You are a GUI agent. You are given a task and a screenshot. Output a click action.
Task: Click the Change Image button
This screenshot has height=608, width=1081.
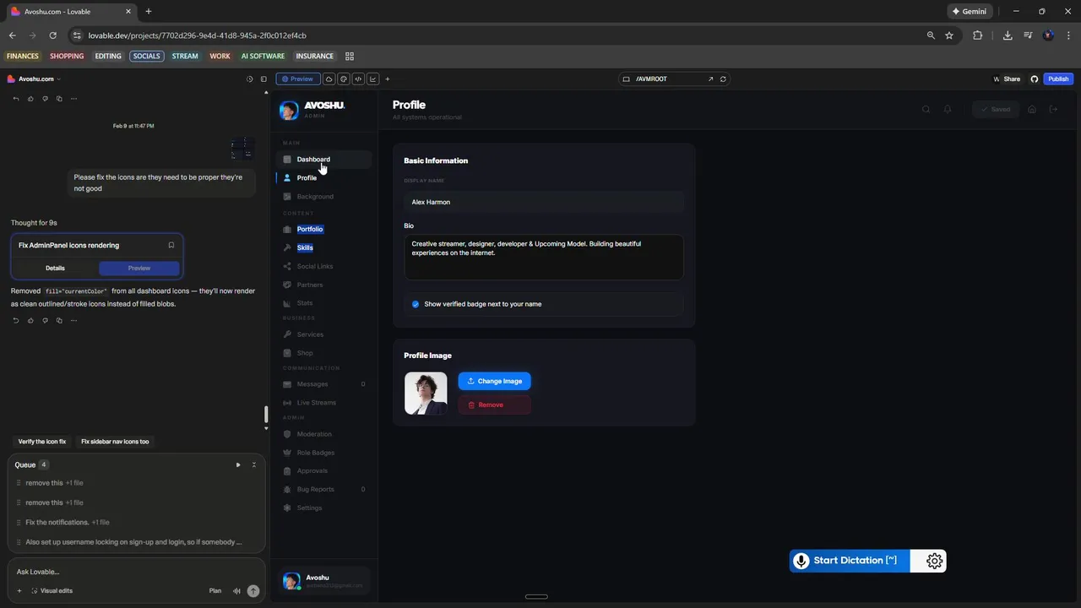pyautogui.click(x=495, y=381)
